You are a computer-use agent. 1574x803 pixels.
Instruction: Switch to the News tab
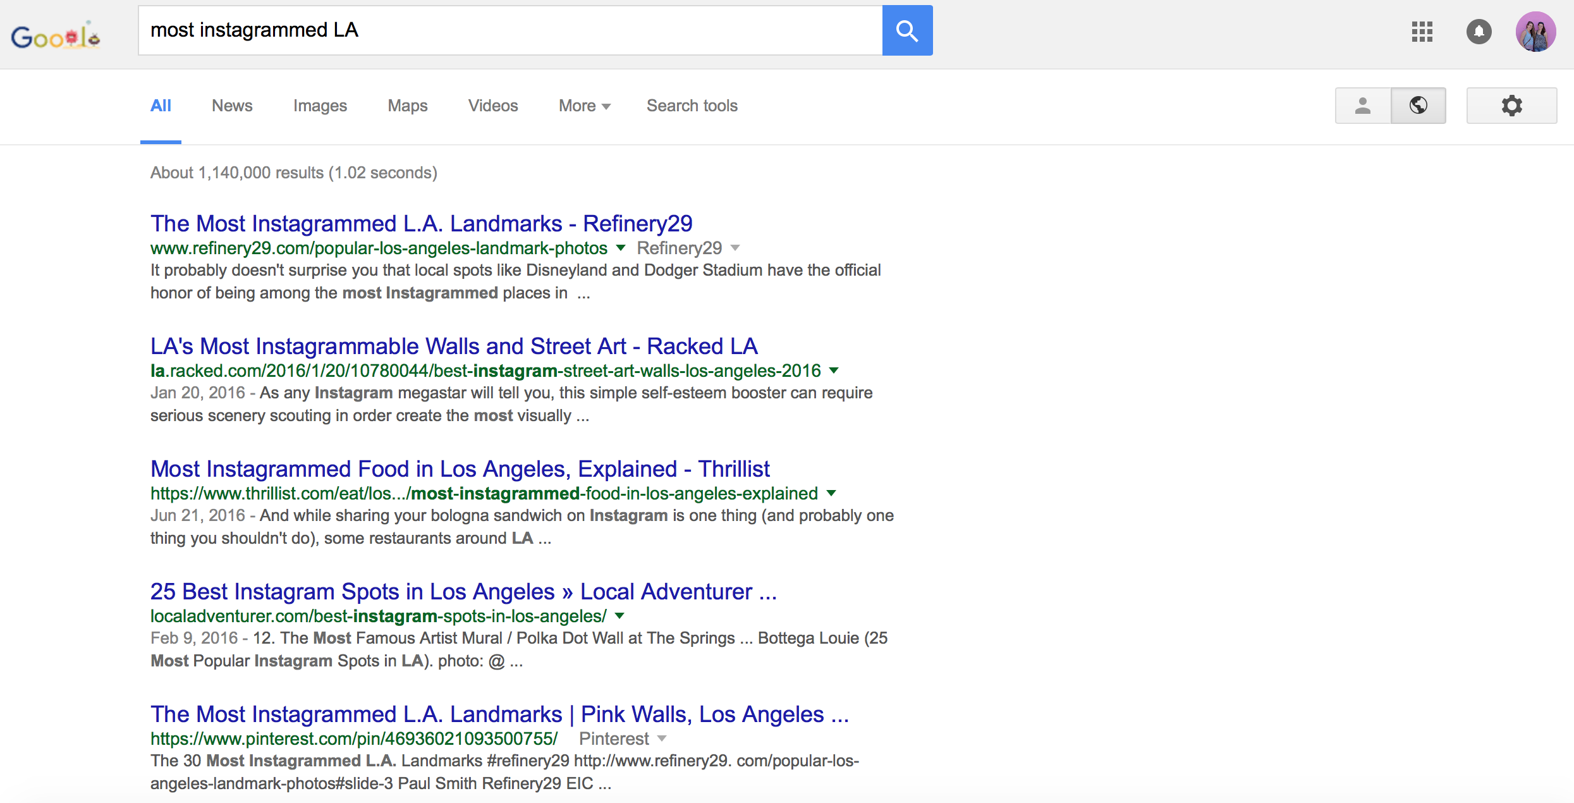tap(232, 106)
